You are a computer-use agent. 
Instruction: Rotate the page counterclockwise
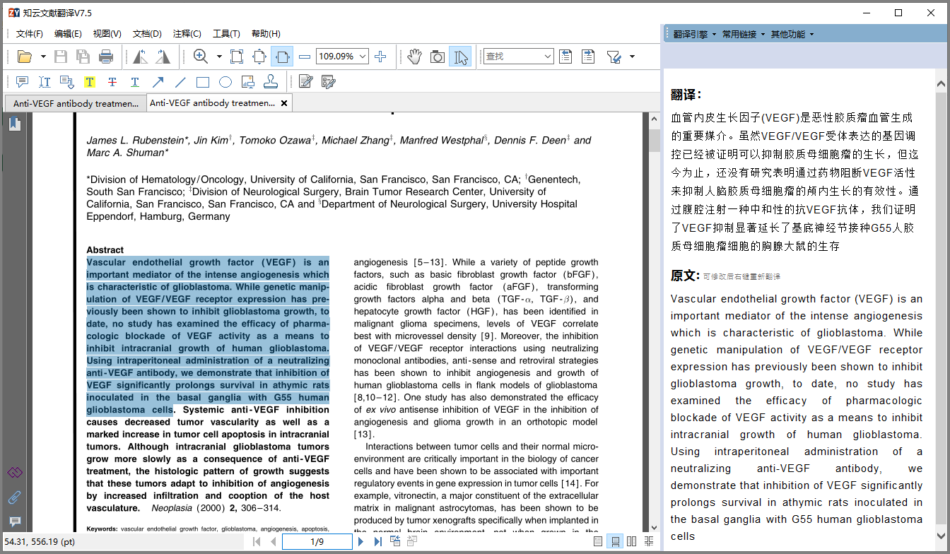tap(141, 57)
